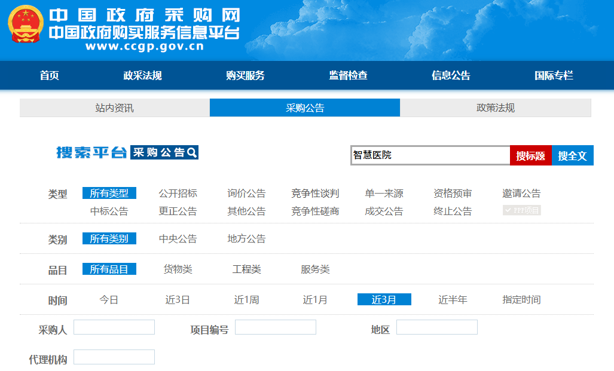Viewport: 614px width, 371px height.
Task: Select 单一来源 announcement type
Action: (383, 193)
